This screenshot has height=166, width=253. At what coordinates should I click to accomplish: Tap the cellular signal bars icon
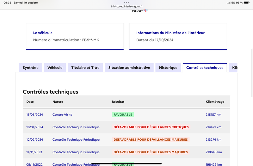228,3
